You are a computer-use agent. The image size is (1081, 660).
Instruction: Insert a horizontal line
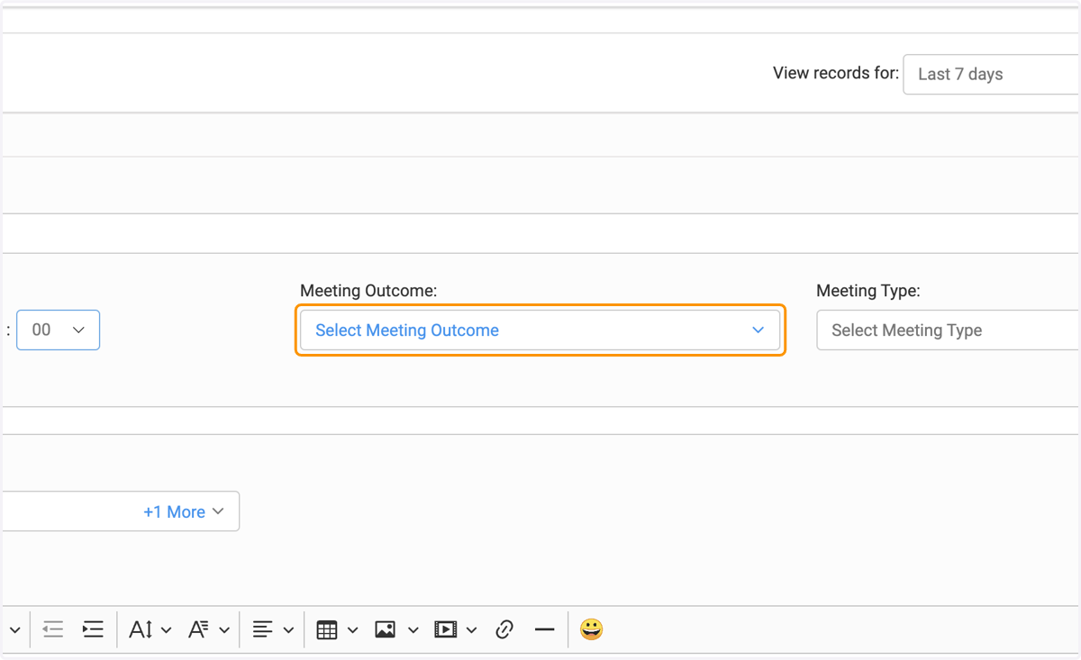pyautogui.click(x=544, y=629)
